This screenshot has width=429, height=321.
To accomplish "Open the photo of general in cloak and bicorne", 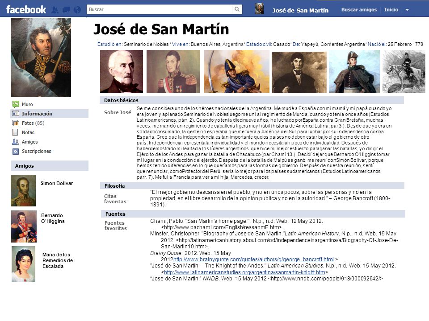I will point(354,71).
